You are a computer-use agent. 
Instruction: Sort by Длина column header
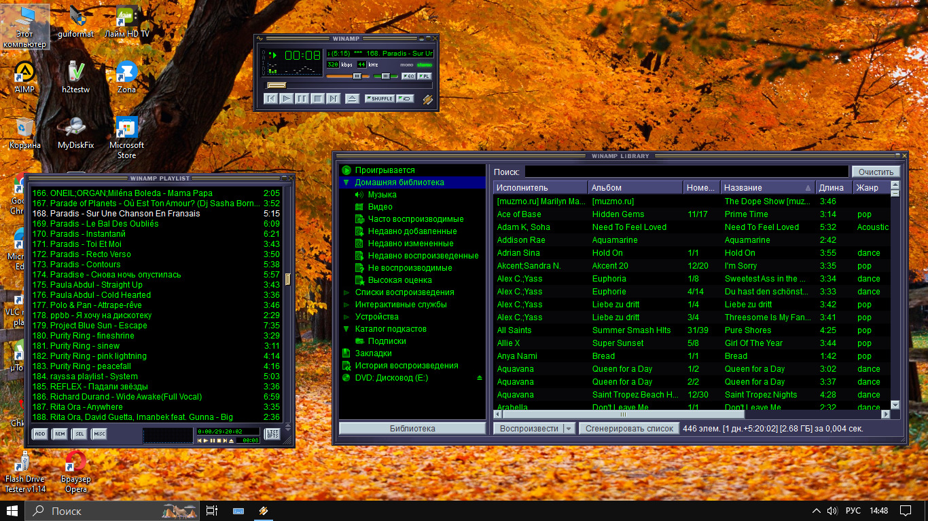(x=834, y=188)
